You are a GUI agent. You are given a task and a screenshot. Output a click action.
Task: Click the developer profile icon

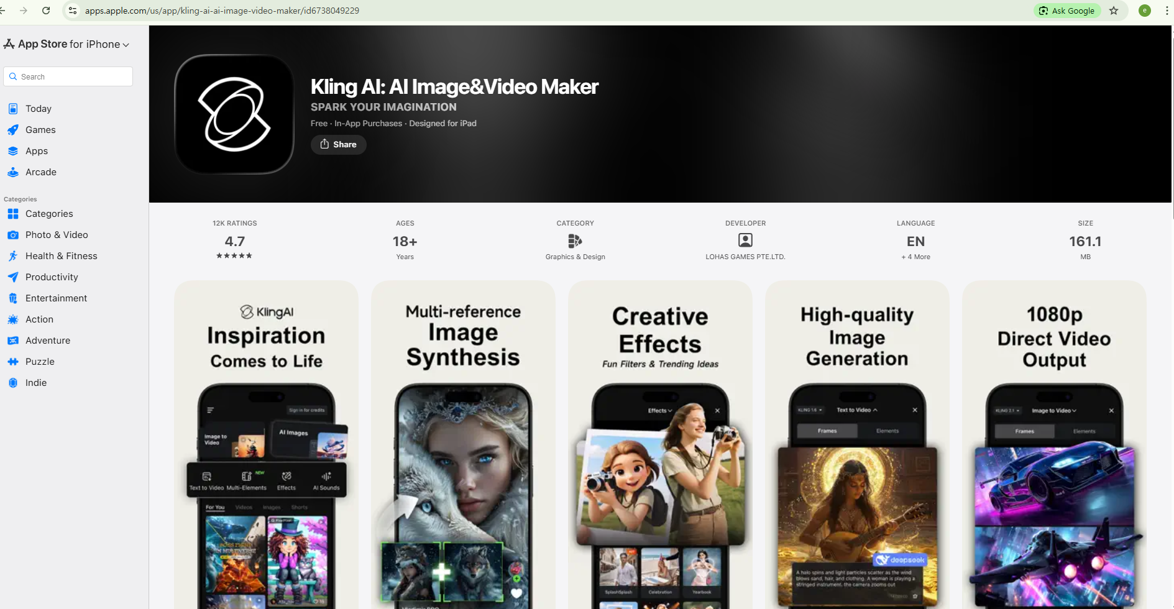coord(745,240)
